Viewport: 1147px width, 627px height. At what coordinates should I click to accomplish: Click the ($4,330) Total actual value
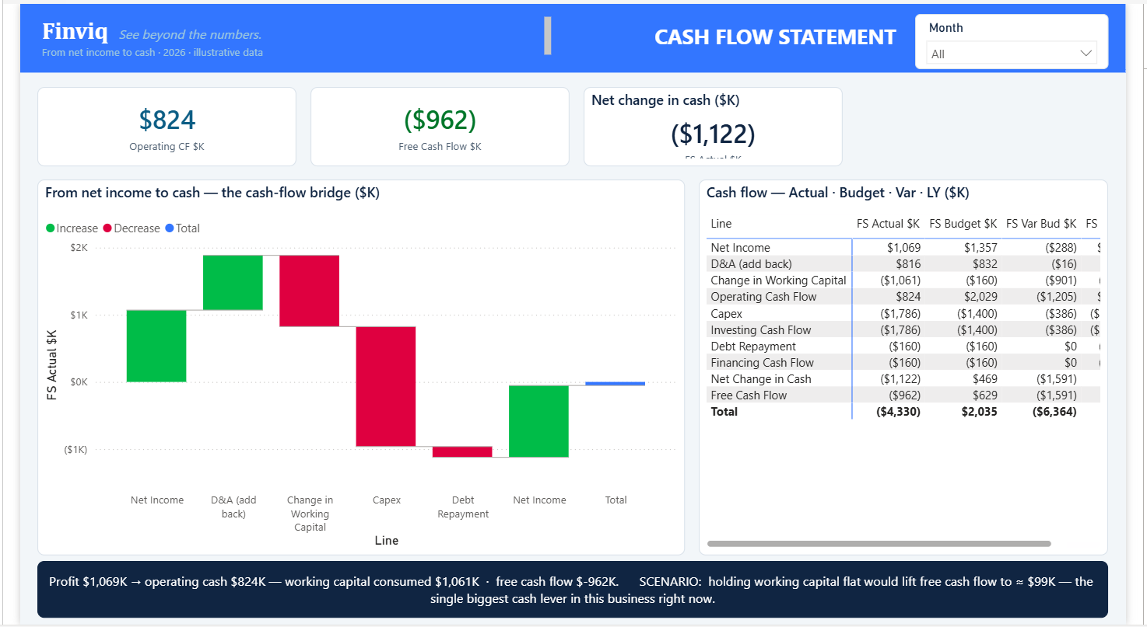[899, 412]
